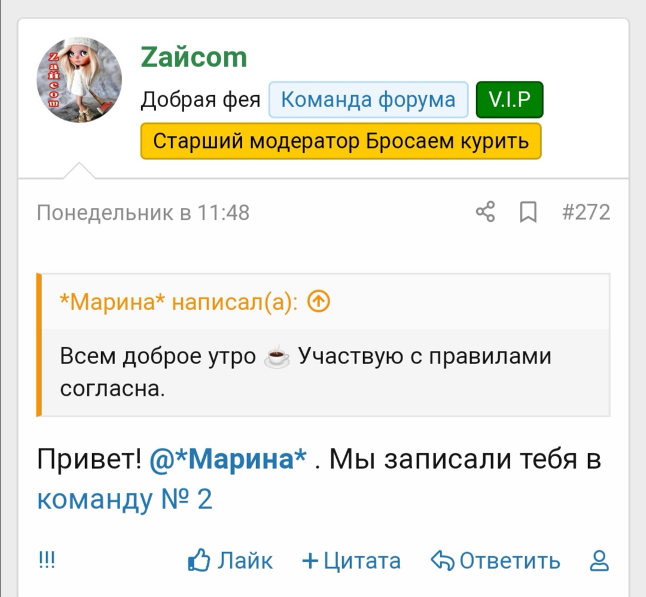
Task: Click the Команда форума badge
Action: click(x=368, y=99)
